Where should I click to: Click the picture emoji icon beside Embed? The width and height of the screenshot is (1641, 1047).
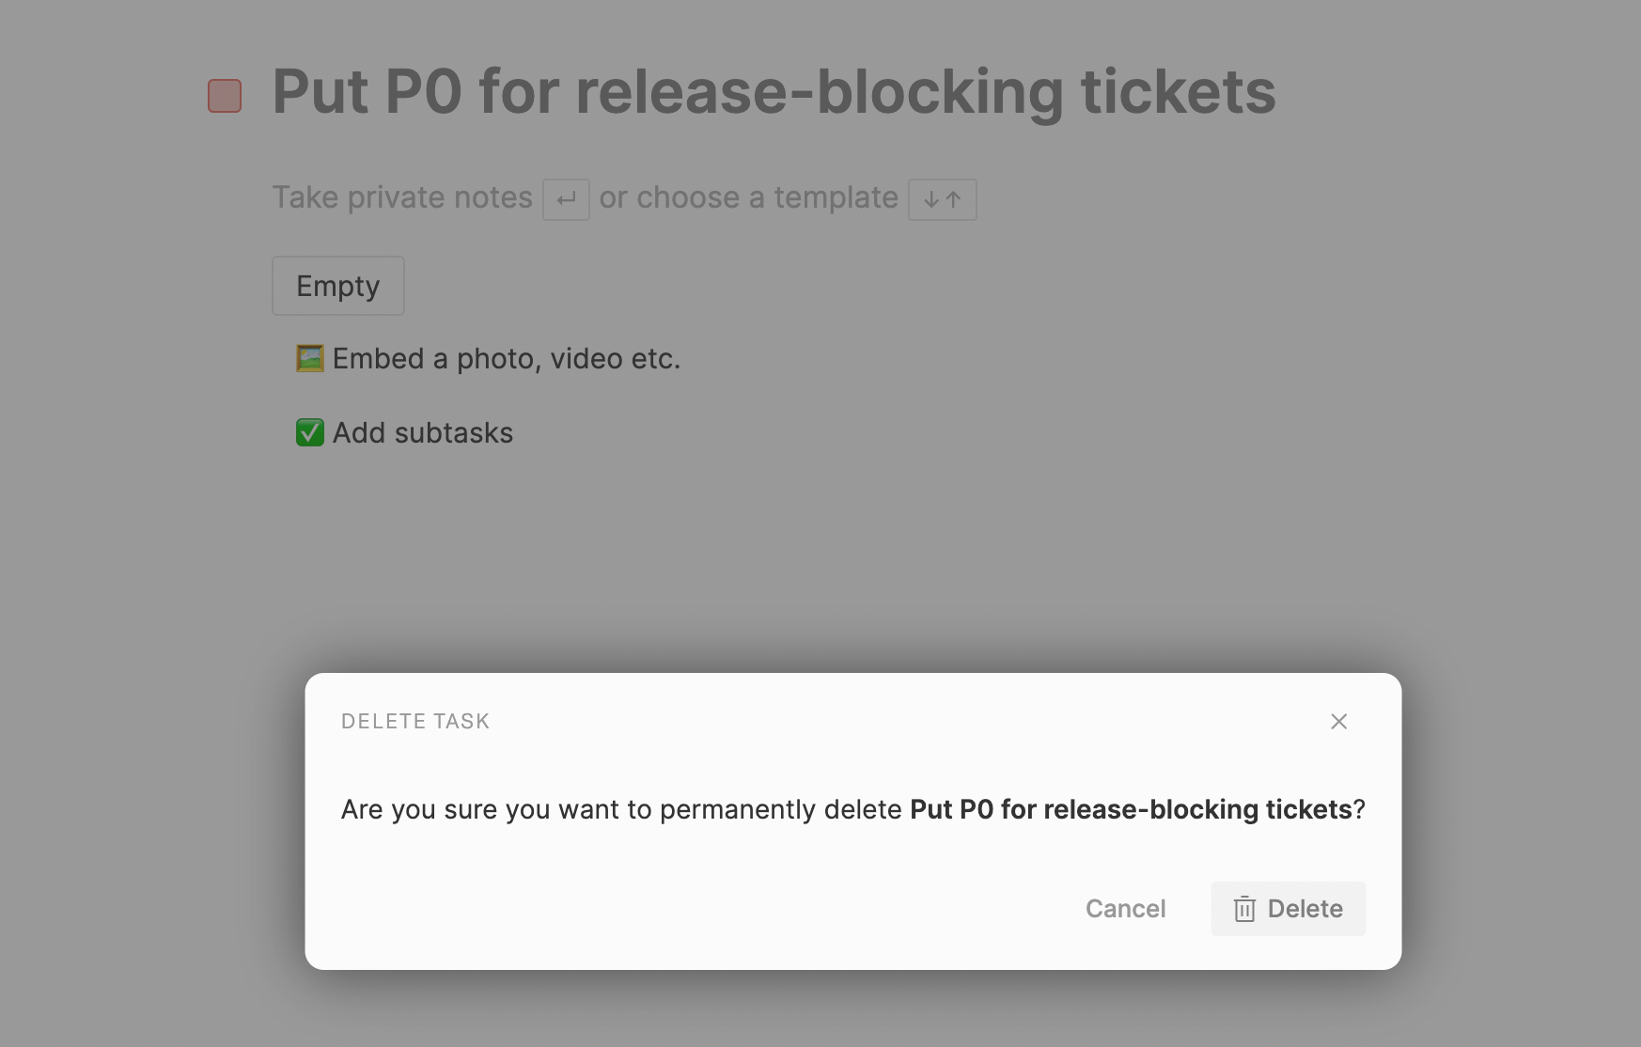click(310, 358)
